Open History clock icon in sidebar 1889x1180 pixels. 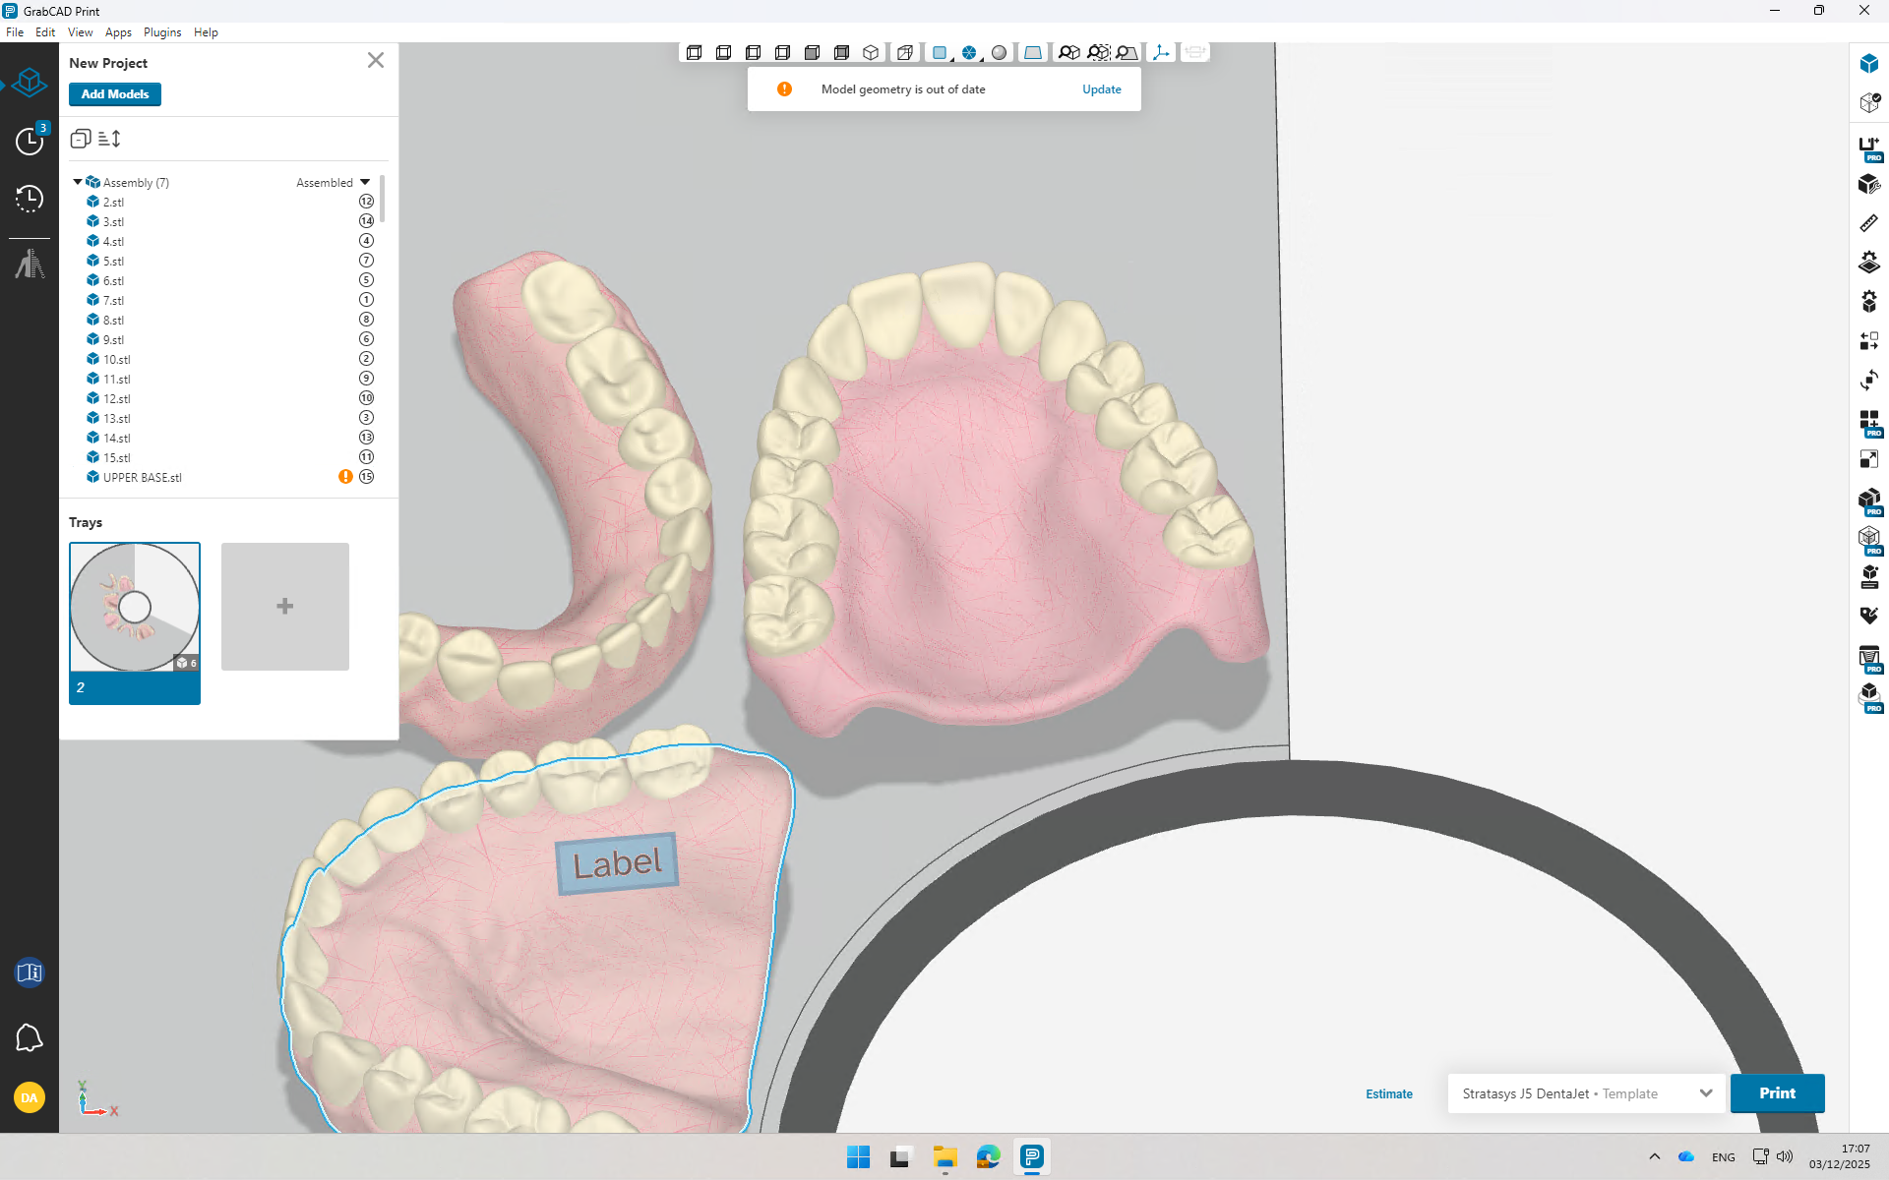pyautogui.click(x=30, y=199)
